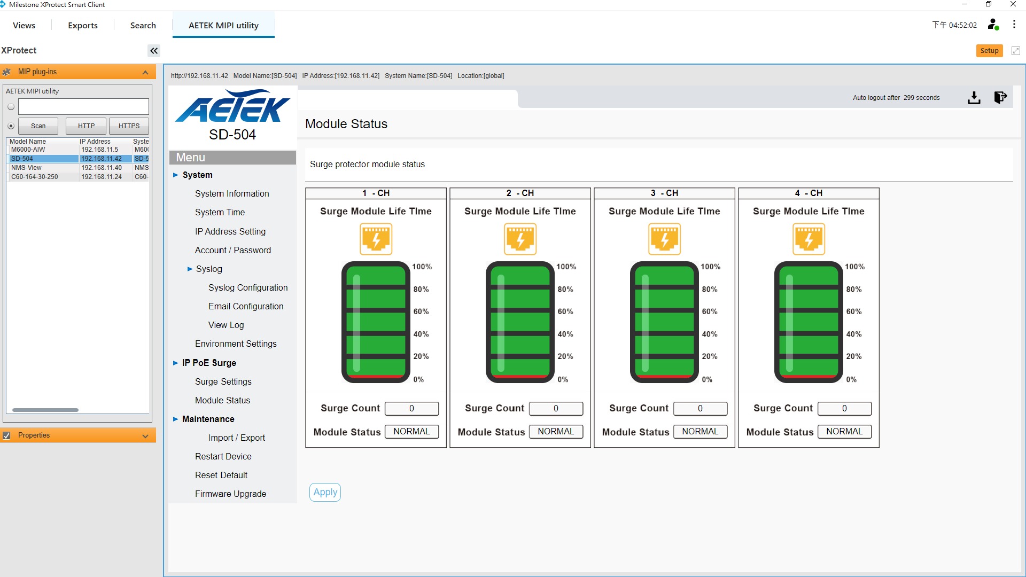
Task: Select the NMS-View device row
Action: (x=79, y=168)
